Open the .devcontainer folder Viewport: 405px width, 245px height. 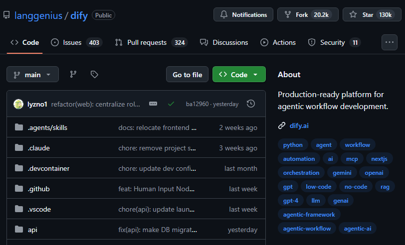(x=48, y=168)
